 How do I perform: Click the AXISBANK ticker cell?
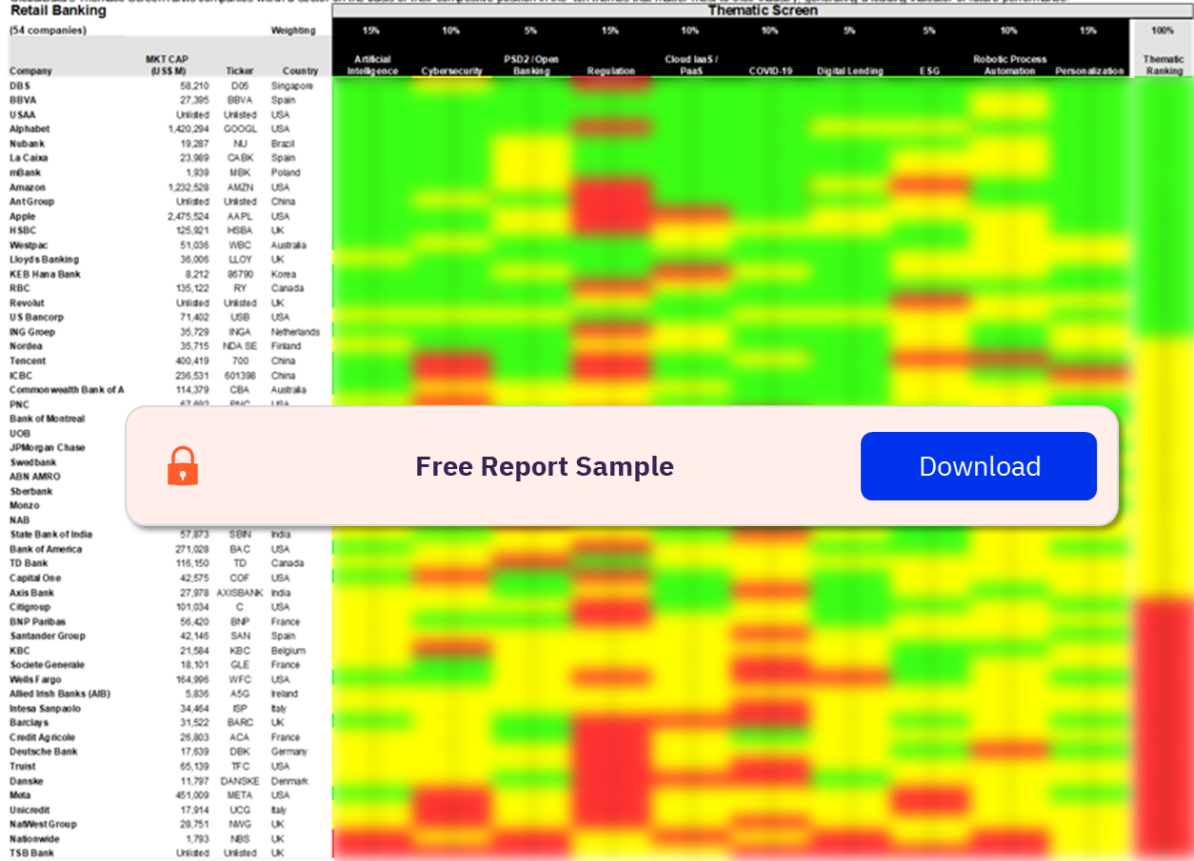tap(240, 593)
